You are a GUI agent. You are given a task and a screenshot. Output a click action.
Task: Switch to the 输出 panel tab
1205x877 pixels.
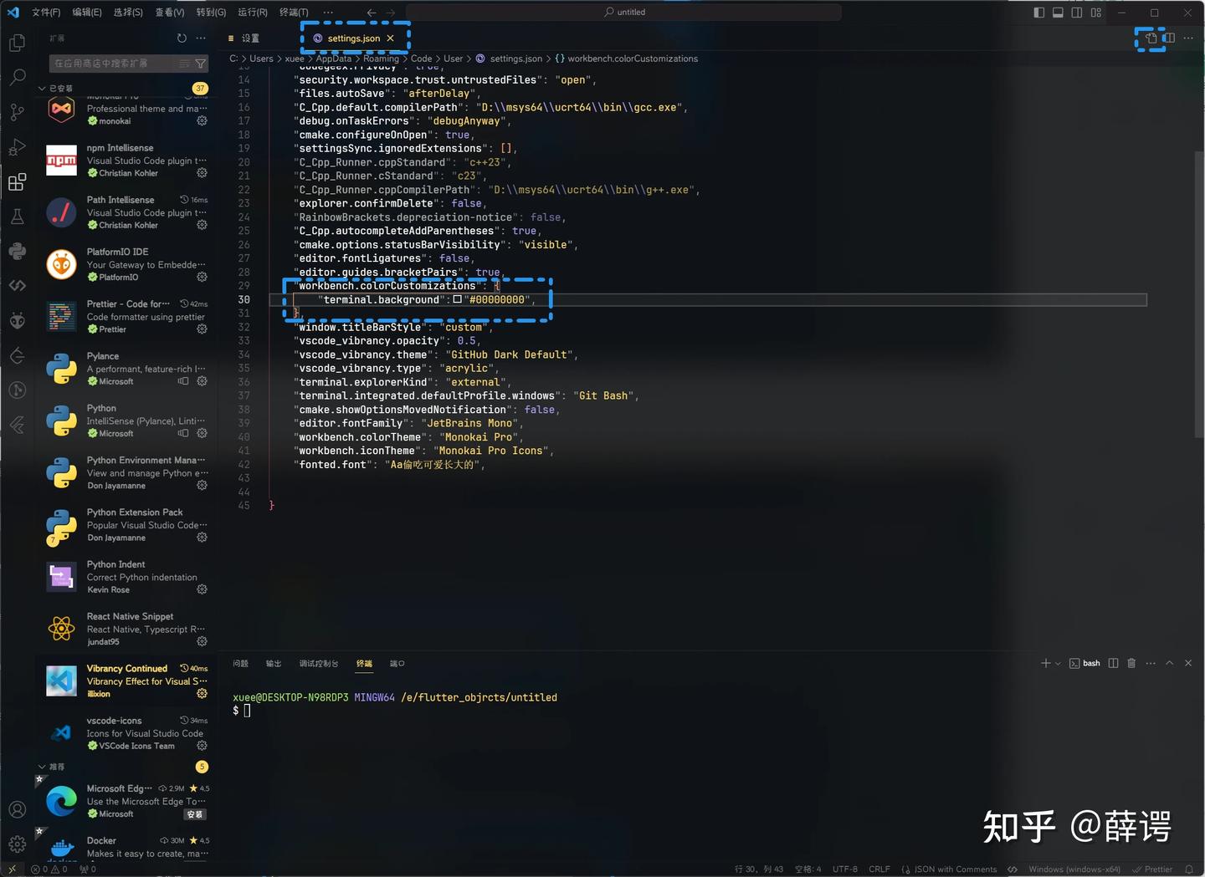[x=273, y=663]
